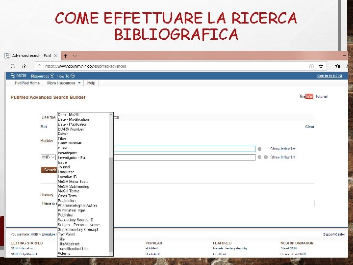This screenshot has height=265, width=353.
Task: Click first row Show index list
Action: [x=283, y=149]
